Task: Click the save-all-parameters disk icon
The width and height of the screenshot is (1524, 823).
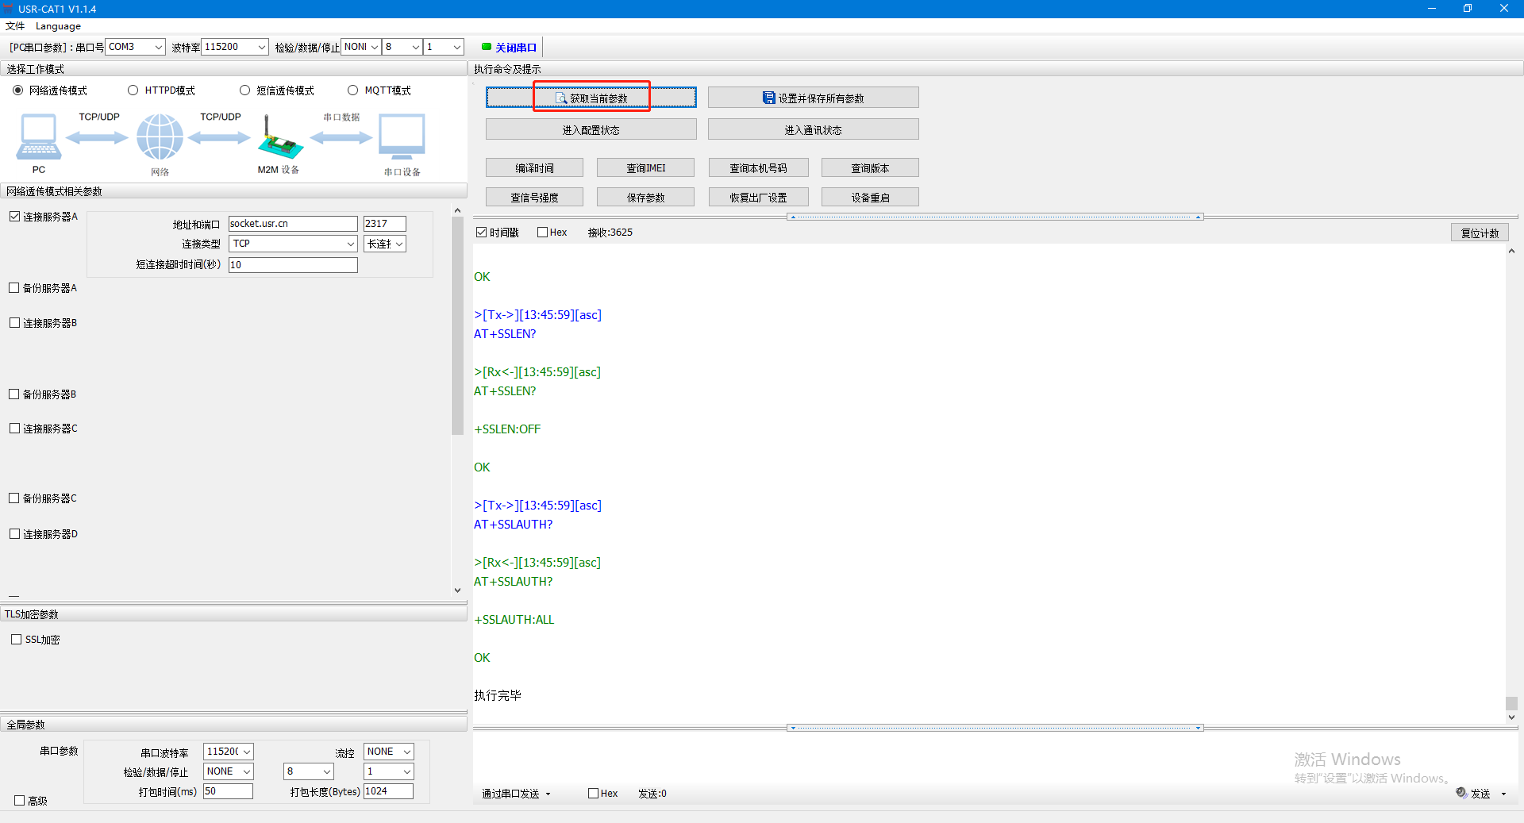Action: [768, 98]
